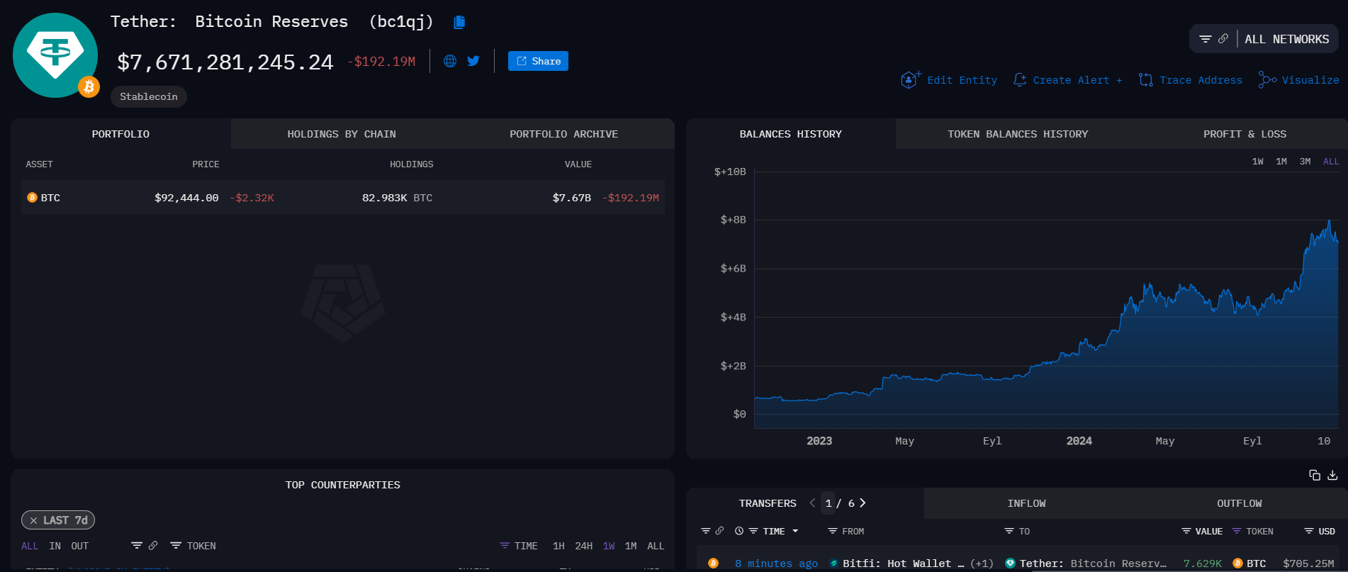Click Trace Address
The height and width of the screenshot is (572, 1348).
(x=1191, y=80)
